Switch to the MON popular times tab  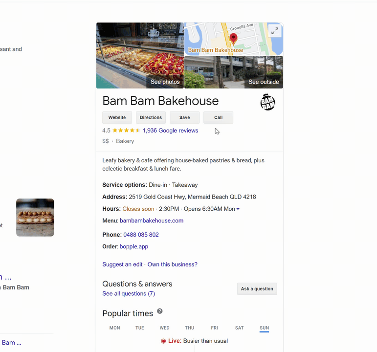point(114,328)
